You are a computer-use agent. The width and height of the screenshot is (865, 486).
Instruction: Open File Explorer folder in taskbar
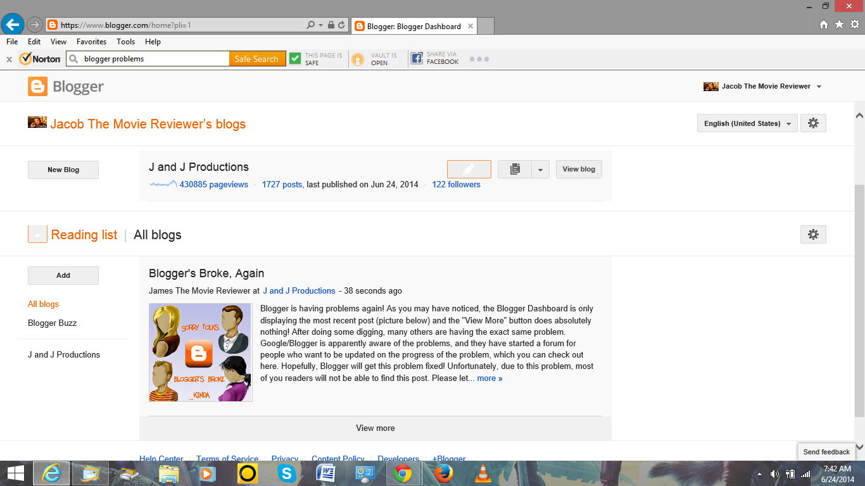tap(168, 473)
